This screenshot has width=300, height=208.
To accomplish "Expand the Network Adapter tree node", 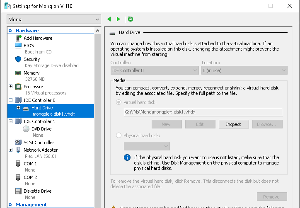I will 11,150.
